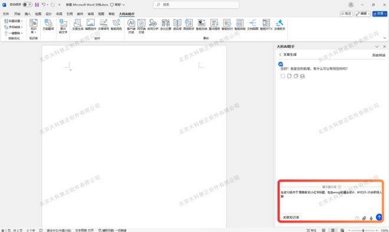
Task: Click into the blank document page
Action: click(x=134, y=137)
